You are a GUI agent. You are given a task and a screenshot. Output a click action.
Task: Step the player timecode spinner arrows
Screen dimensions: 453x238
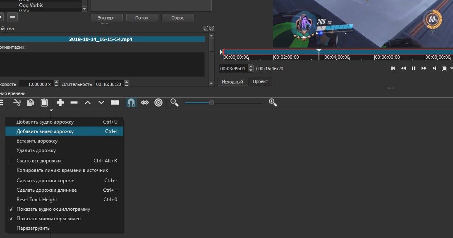click(x=251, y=68)
